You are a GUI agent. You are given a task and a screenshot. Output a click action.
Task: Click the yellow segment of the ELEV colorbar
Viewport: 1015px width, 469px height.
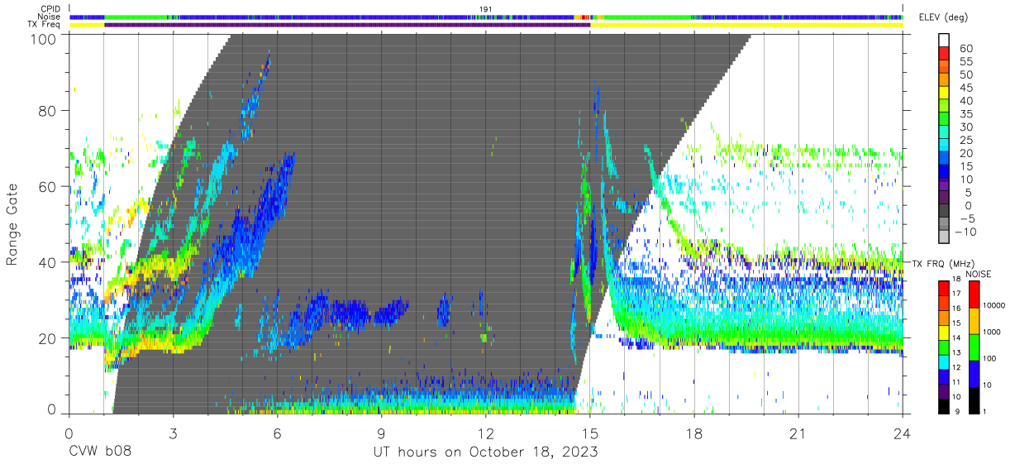[x=944, y=93]
